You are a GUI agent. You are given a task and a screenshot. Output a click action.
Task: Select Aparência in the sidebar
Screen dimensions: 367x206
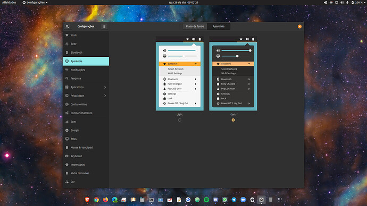[86, 61]
